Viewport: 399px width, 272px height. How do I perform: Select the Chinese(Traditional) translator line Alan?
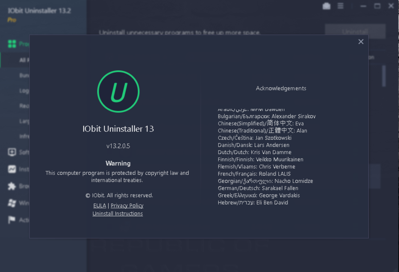[262, 130]
